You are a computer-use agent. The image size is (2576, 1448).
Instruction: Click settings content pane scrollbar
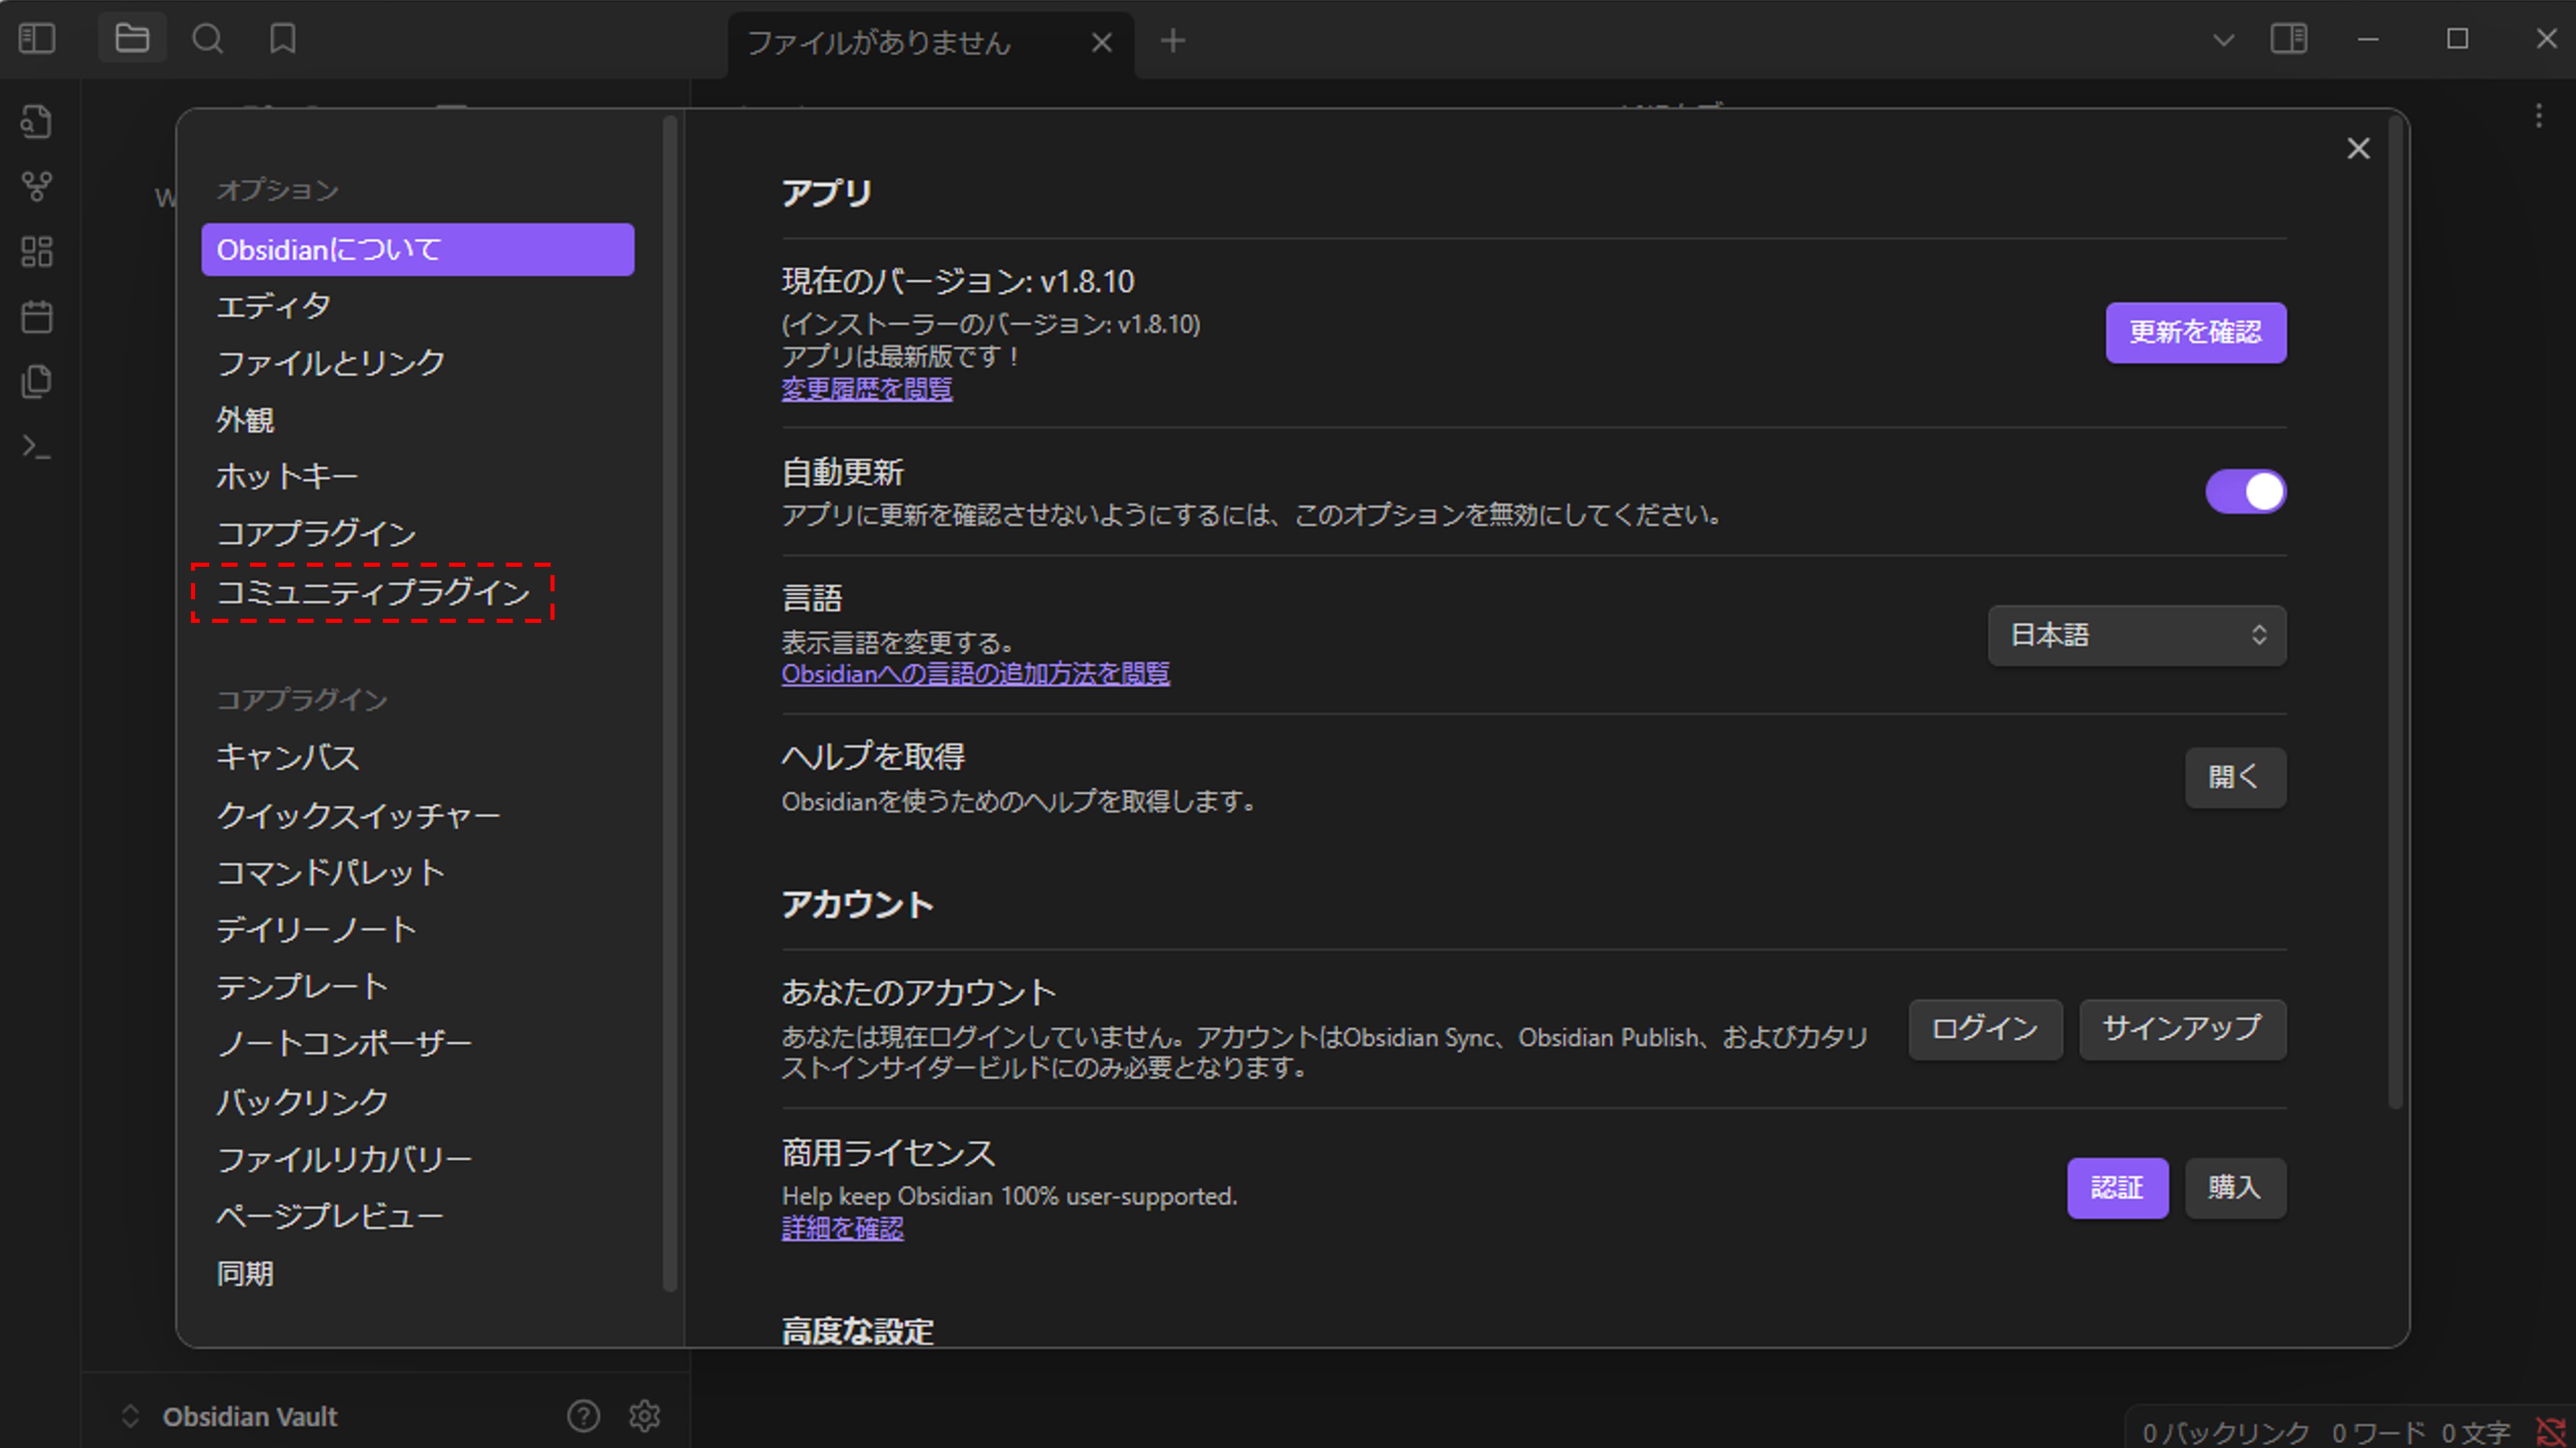2395,612
